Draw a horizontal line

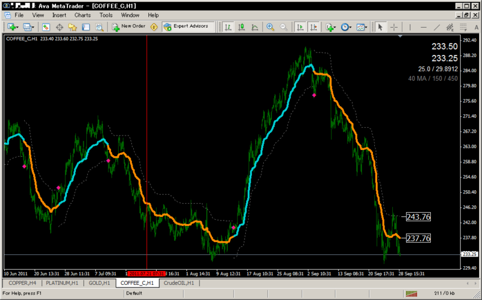tap(424, 27)
